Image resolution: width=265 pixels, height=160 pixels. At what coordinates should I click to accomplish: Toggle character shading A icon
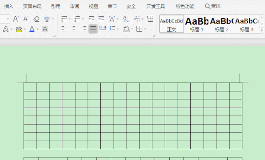(45, 29)
